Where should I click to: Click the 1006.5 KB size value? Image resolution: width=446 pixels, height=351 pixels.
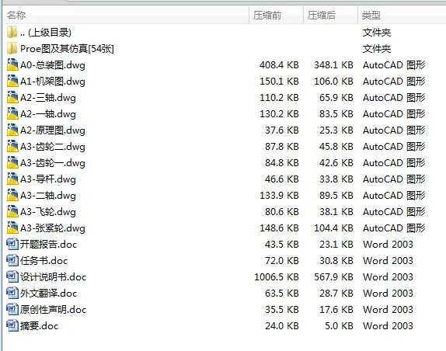click(x=277, y=276)
